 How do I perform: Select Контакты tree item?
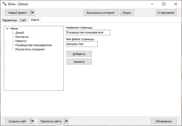(22, 37)
